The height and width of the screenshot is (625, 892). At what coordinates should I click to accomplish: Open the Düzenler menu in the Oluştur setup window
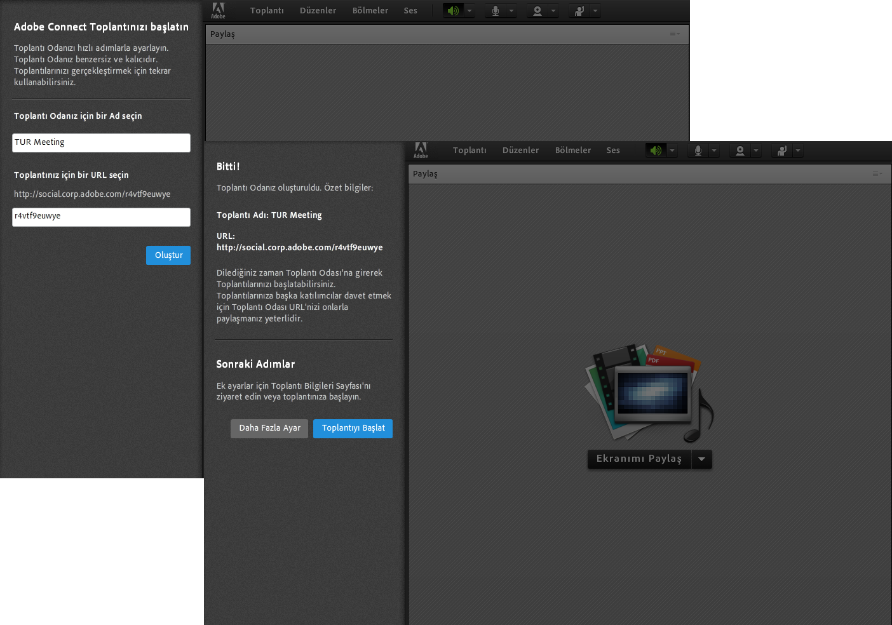click(x=318, y=11)
